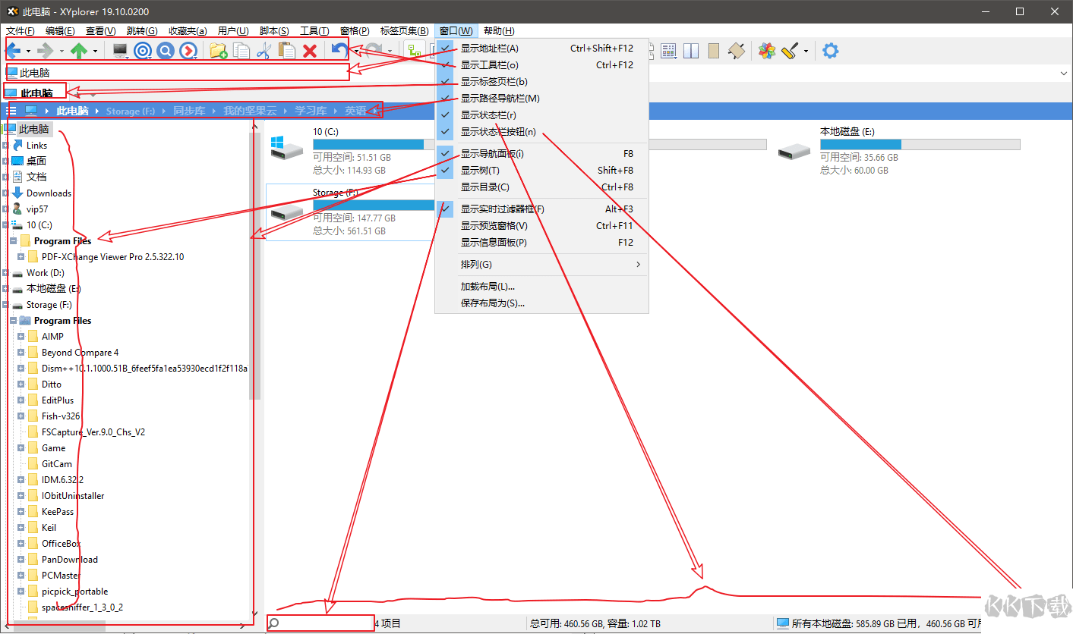The width and height of the screenshot is (1073, 634).
Task: Click the Dual Pane toolbar icon
Action: click(691, 51)
